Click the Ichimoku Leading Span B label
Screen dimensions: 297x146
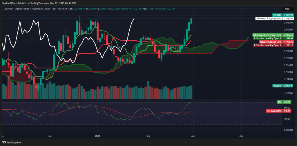pyautogui.click(x=268, y=45)
